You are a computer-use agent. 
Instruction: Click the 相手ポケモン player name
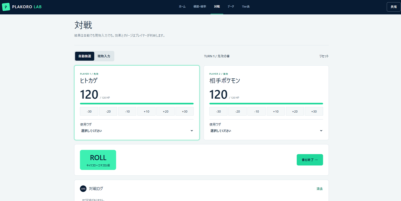click(x=225, y=80)
